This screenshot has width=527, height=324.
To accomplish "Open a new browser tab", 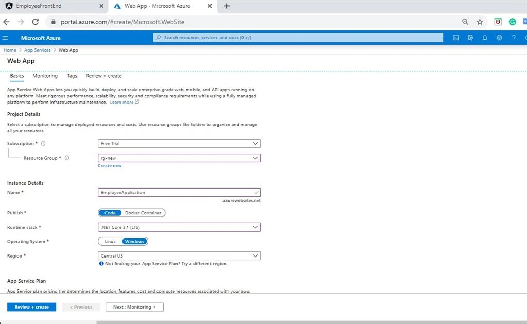I will coord(227,6).
